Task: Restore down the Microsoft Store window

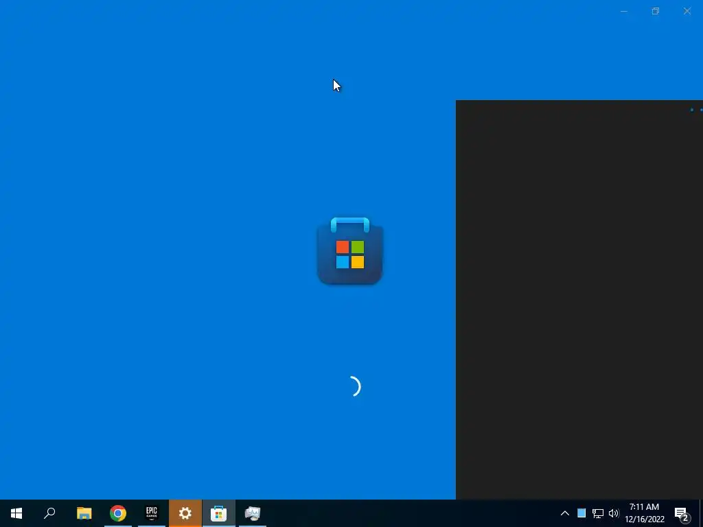Action: tap(656, 11)
